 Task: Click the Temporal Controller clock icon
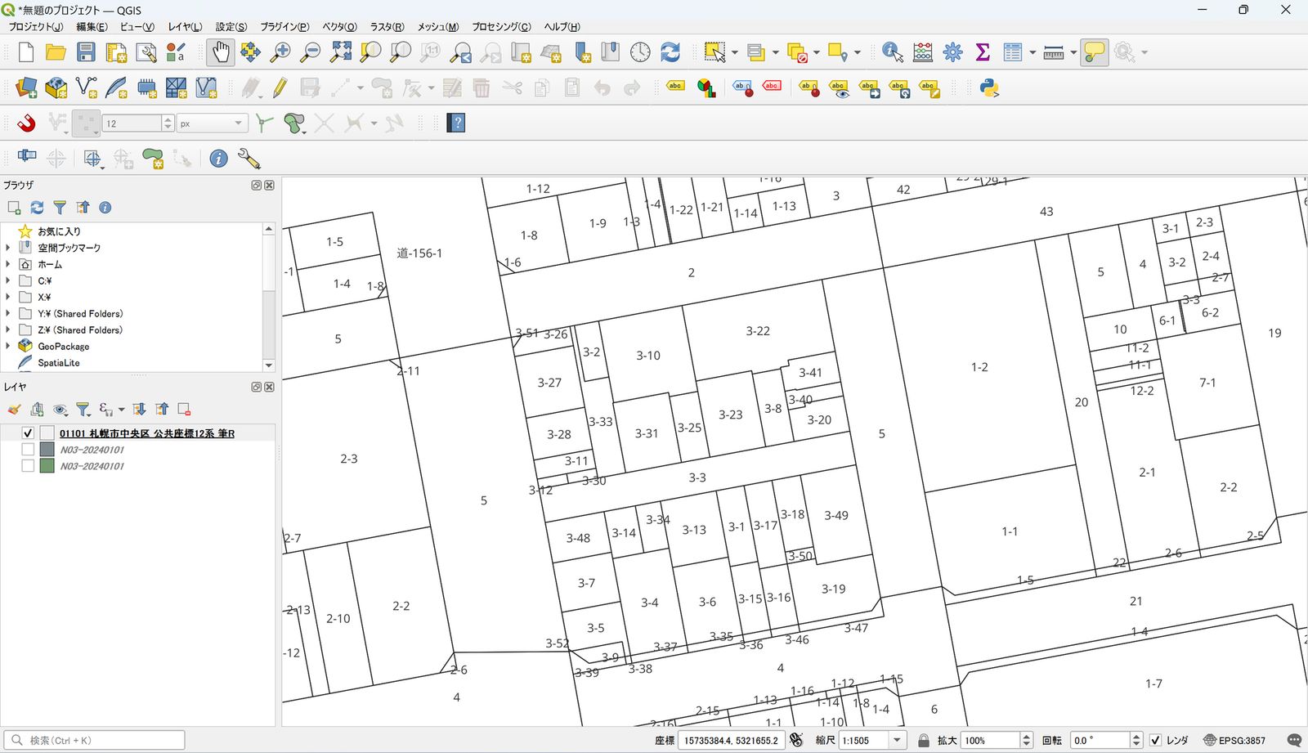coord(640,52)
